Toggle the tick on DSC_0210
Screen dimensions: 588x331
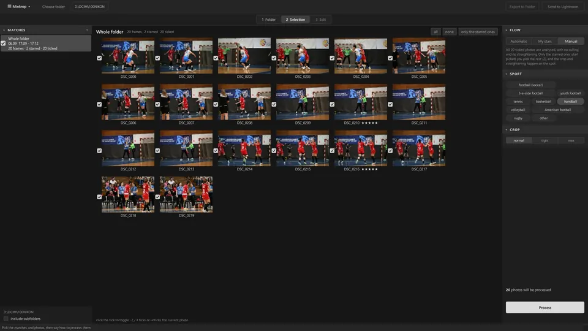click(x=332, y=104)
